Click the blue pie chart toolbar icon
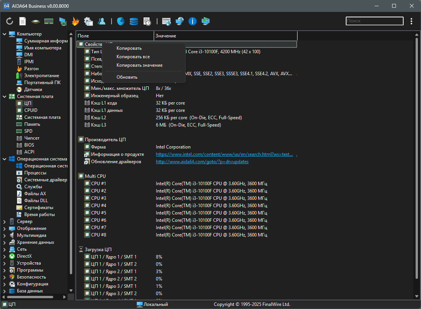 pos(120,21)
